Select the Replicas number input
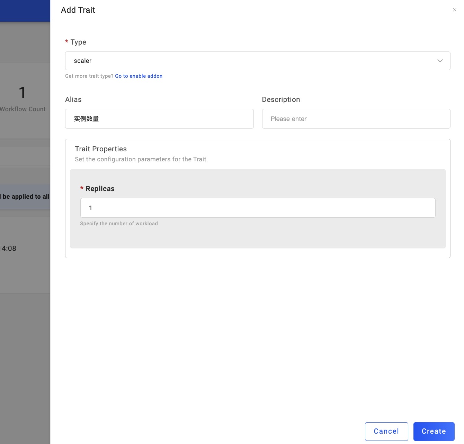Screen dimensions: 464x444 [258, 208]
